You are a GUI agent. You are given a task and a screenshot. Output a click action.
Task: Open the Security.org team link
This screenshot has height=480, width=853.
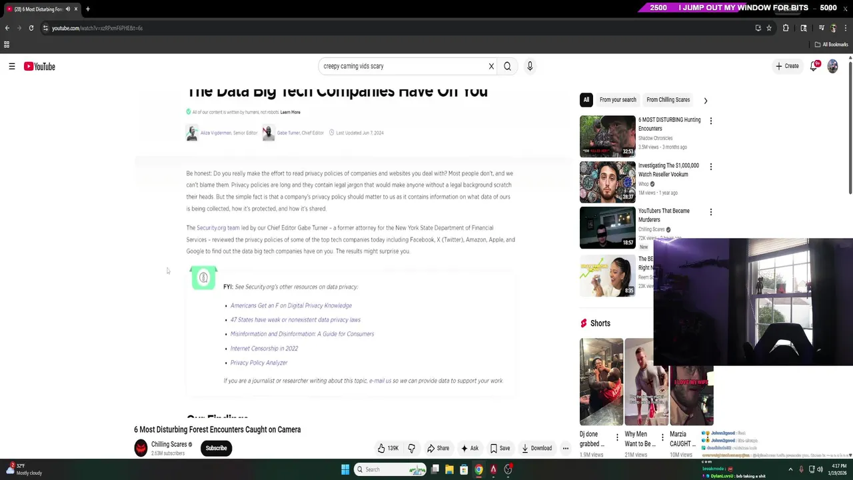(x=218, y=228)
